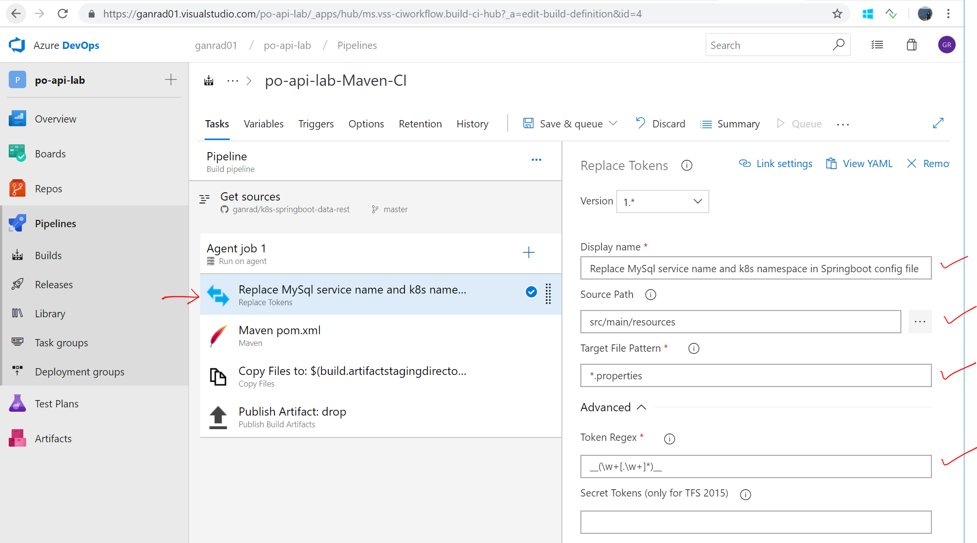Open the Version dropdown
Viewport: 977px width, 543px height.
[x=662, y=202]
